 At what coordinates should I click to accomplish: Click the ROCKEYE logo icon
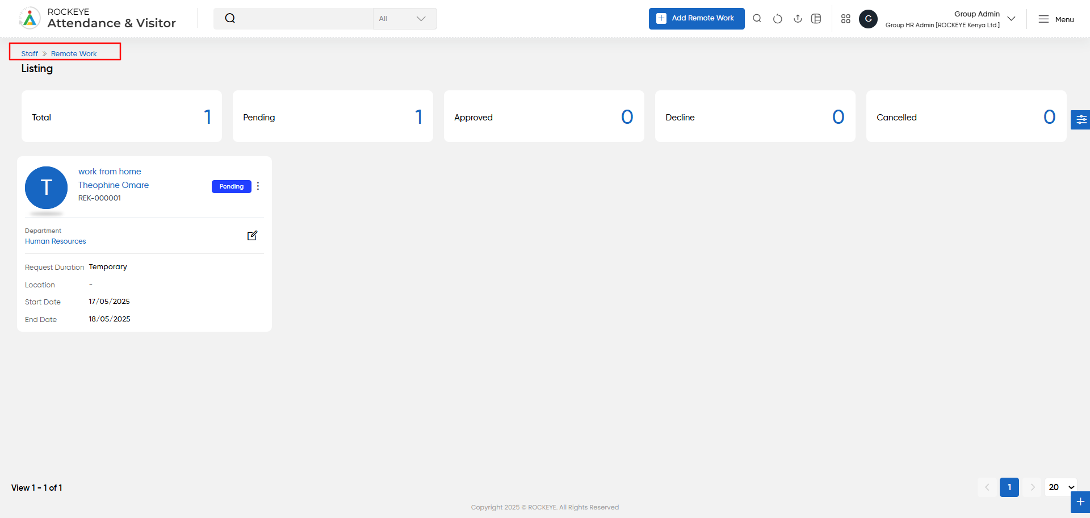30,18
